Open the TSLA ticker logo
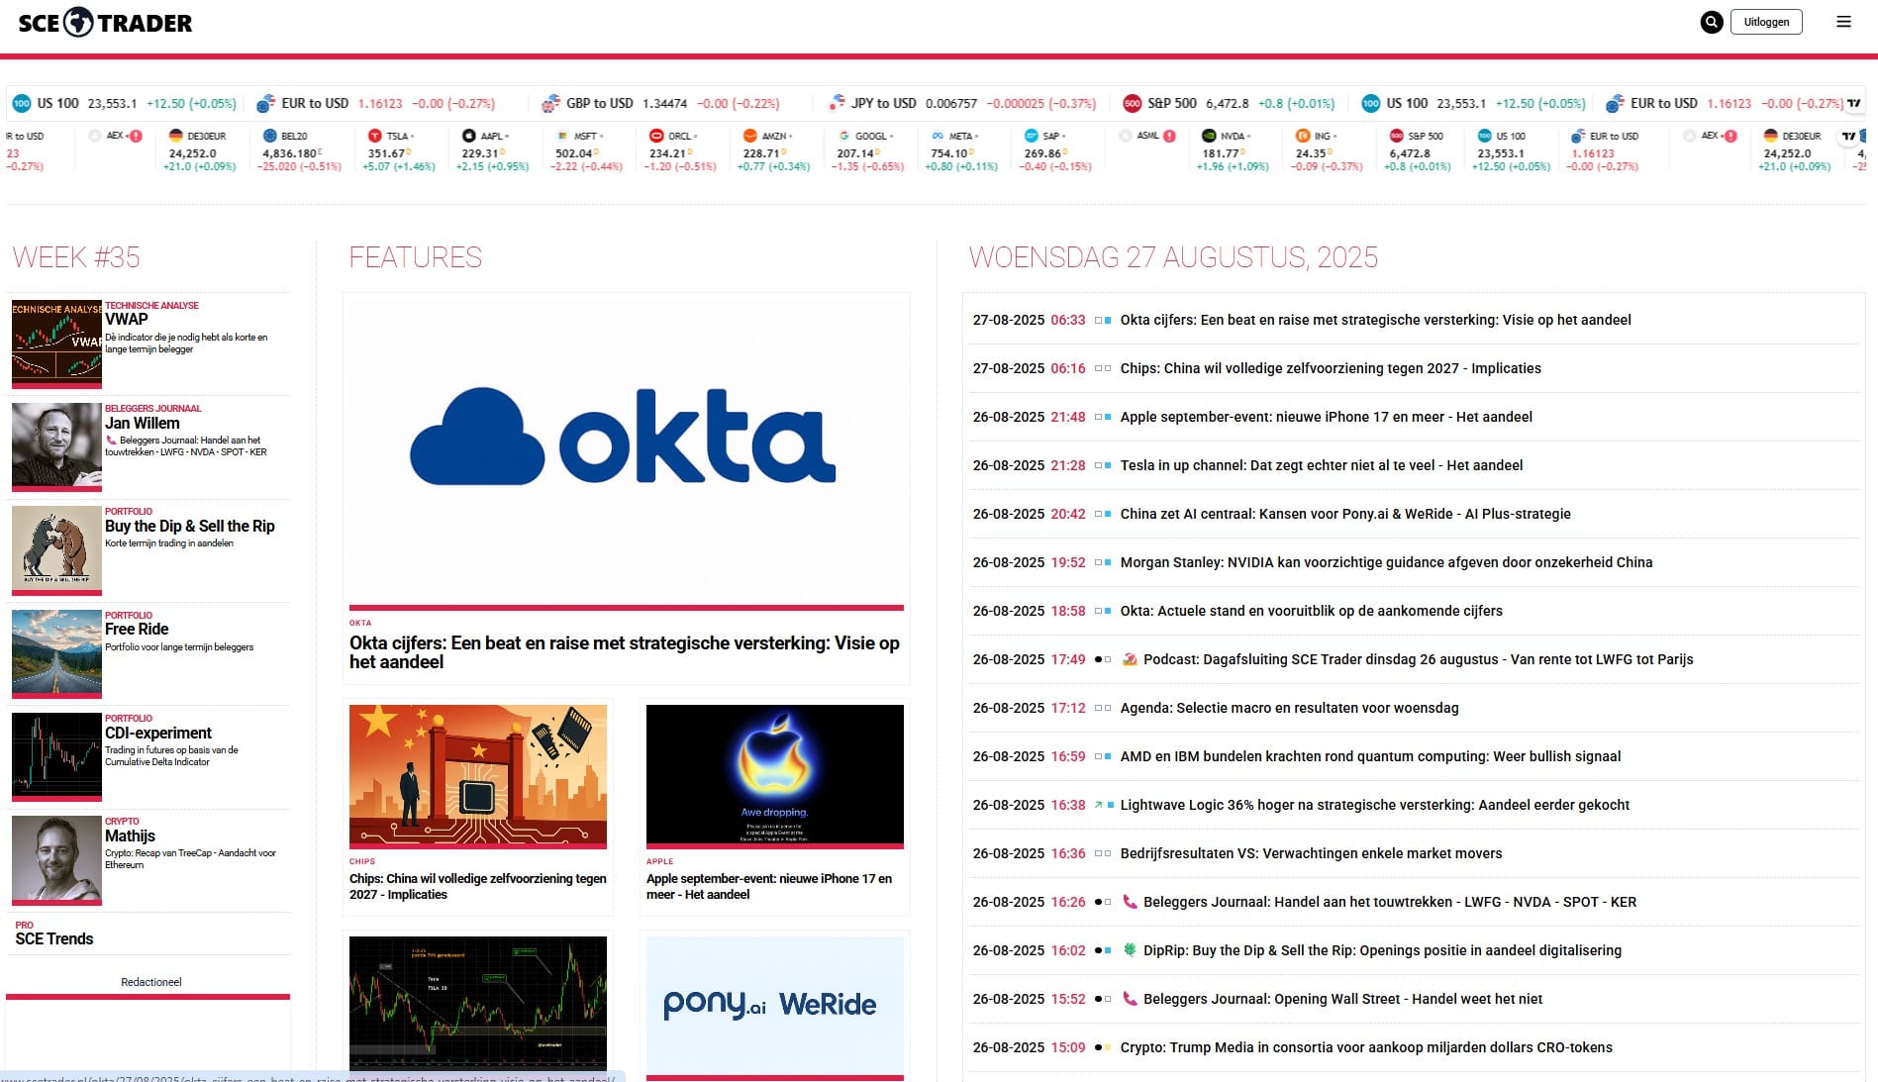This screenshot has height=1082, width=1878. [374, 136]
